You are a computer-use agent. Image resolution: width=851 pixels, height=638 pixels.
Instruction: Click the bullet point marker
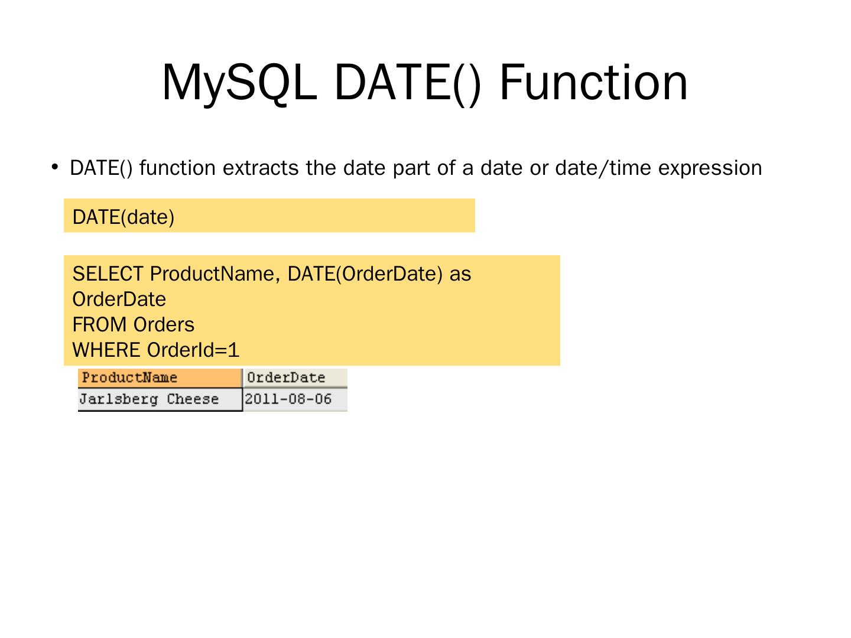(x=55, y=167)
